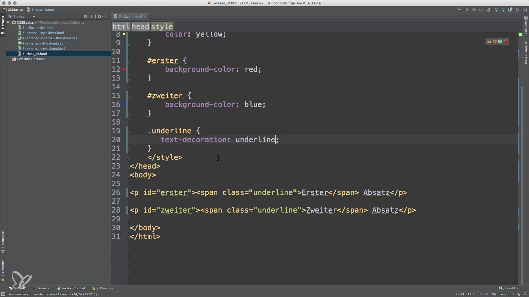Open the Event Log button
529x297 pixels.
pyautogui.click(x=509, y=288)
